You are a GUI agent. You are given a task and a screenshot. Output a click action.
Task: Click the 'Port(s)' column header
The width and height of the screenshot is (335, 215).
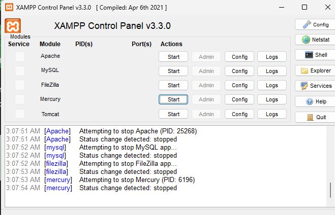pyautogui.click(x=141, y=44)
